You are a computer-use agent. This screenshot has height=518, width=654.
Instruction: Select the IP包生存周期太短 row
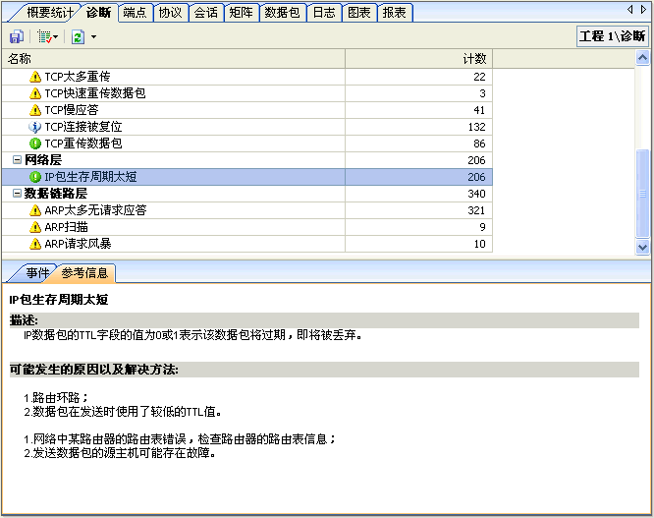(246, 177)
